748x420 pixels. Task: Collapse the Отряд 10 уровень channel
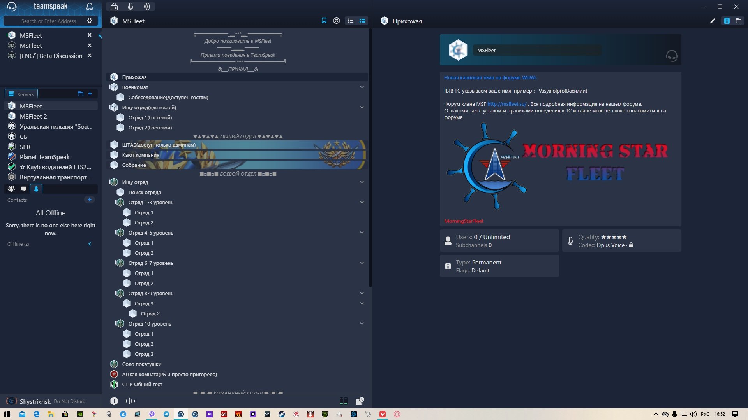[362, 324]
